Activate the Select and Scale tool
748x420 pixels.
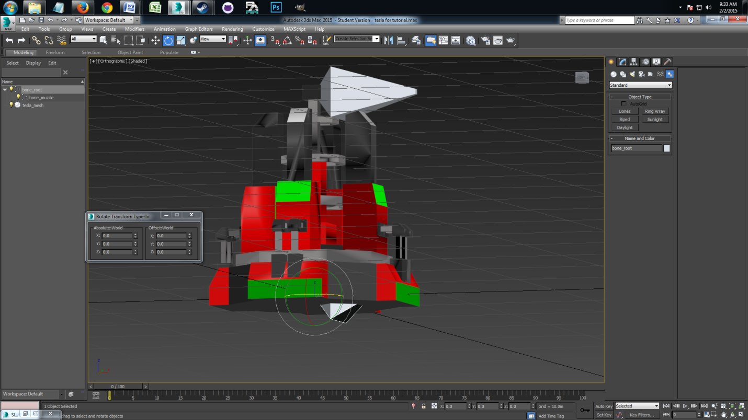(181, 40)
